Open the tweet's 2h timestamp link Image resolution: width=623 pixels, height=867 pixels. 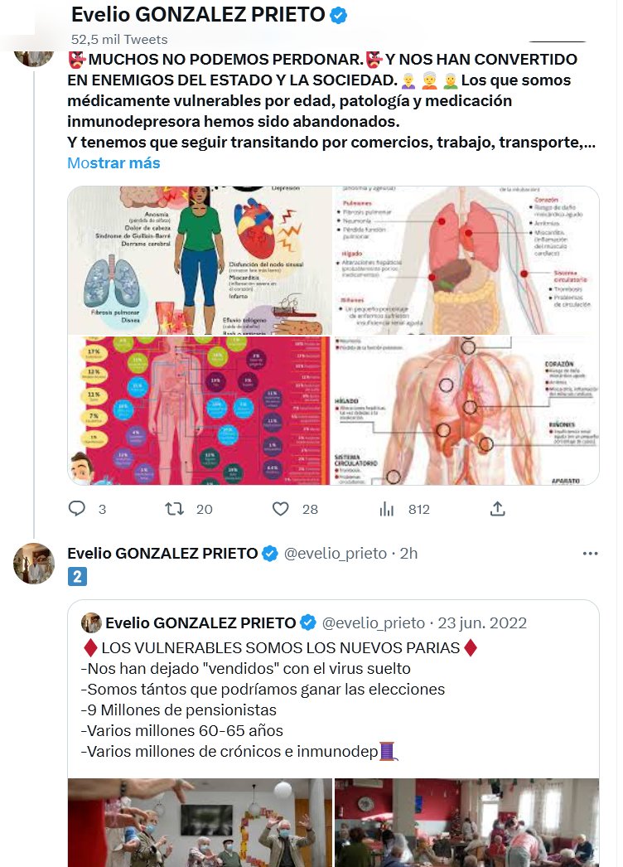408,554
